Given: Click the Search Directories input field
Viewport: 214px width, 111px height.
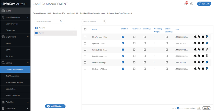Looking at the screenshot, I should click(x=48, y=21).
